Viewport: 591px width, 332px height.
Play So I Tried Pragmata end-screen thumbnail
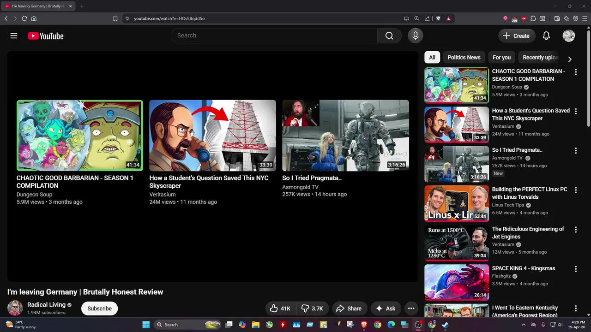[345, 136]
